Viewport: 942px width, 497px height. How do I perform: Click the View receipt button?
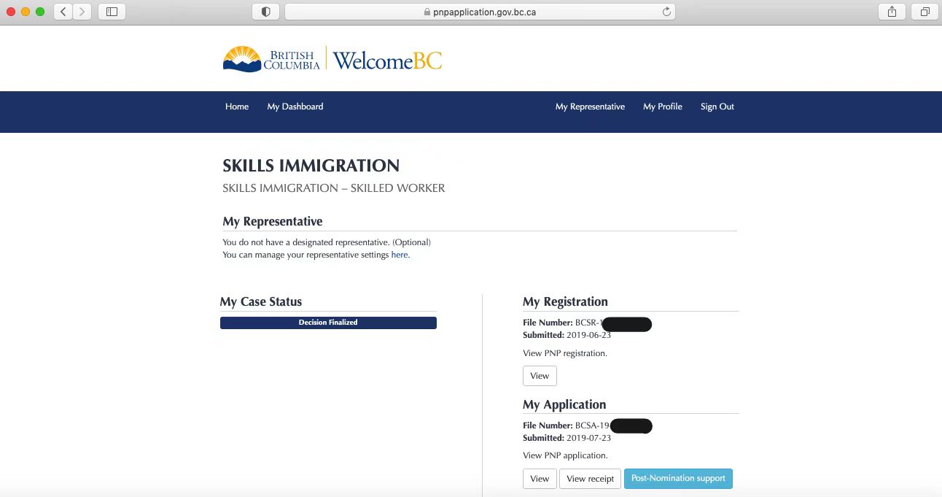point(590,479)
